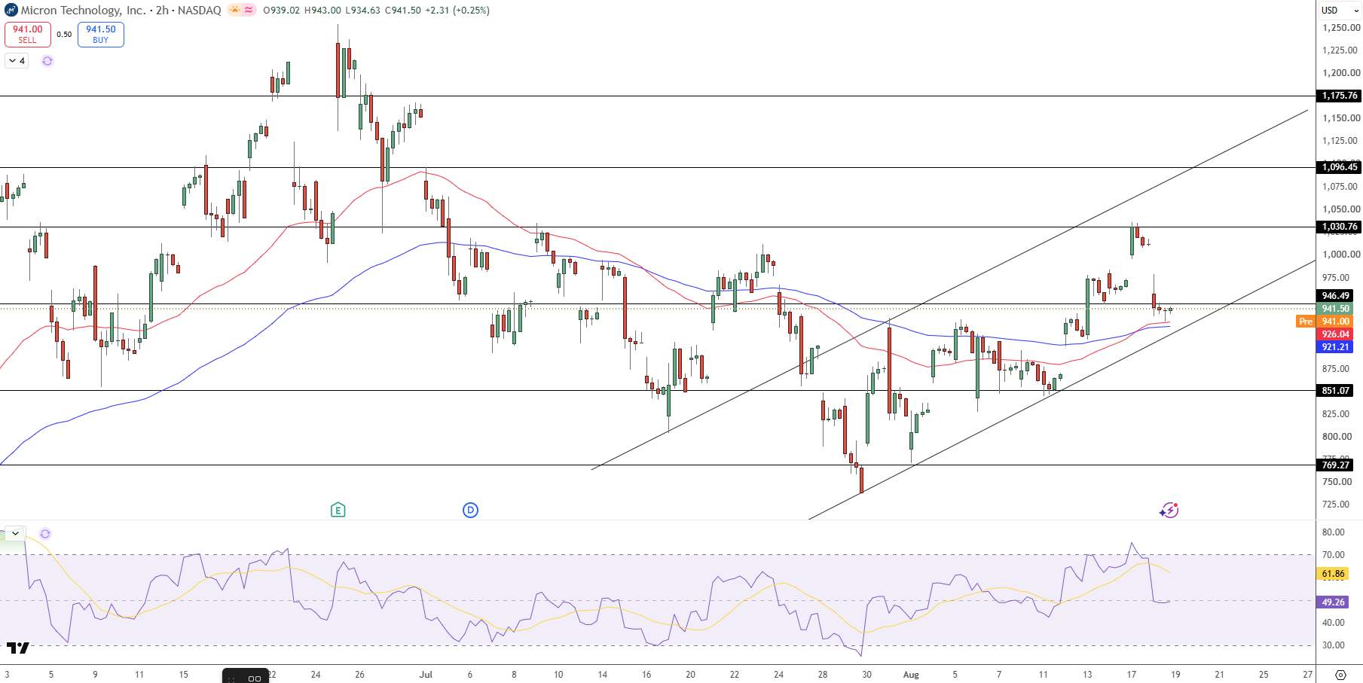1363x683 pixels.
Task: Click the 851.07 price line label
Action: pos(1335,391)
